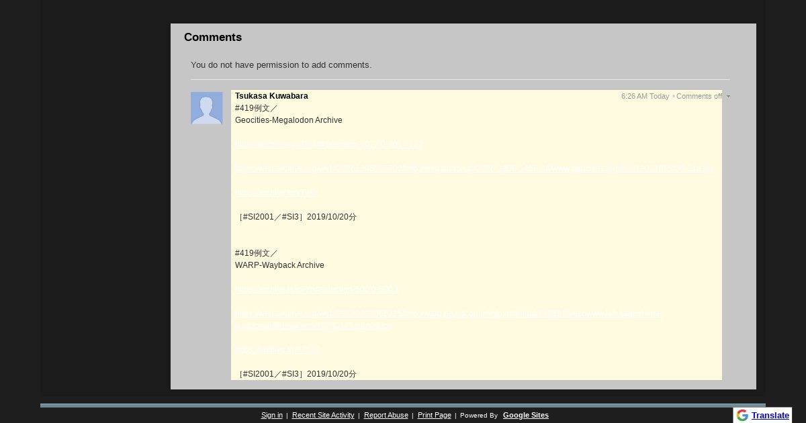The image size is (806, 423).
Task: Click the Sign in footer link
Action: click(x=272, y=415)
